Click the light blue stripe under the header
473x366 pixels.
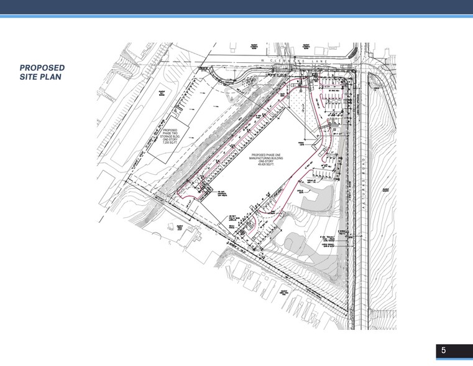pyautogui.click(x=236, y=16)
